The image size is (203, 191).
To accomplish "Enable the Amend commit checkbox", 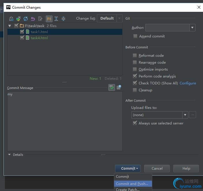I will tap(135, 36).
